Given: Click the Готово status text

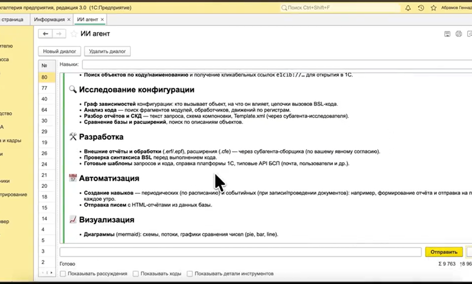Looking at the screenshot, I should pyautogui.click(x=67, y=264).
